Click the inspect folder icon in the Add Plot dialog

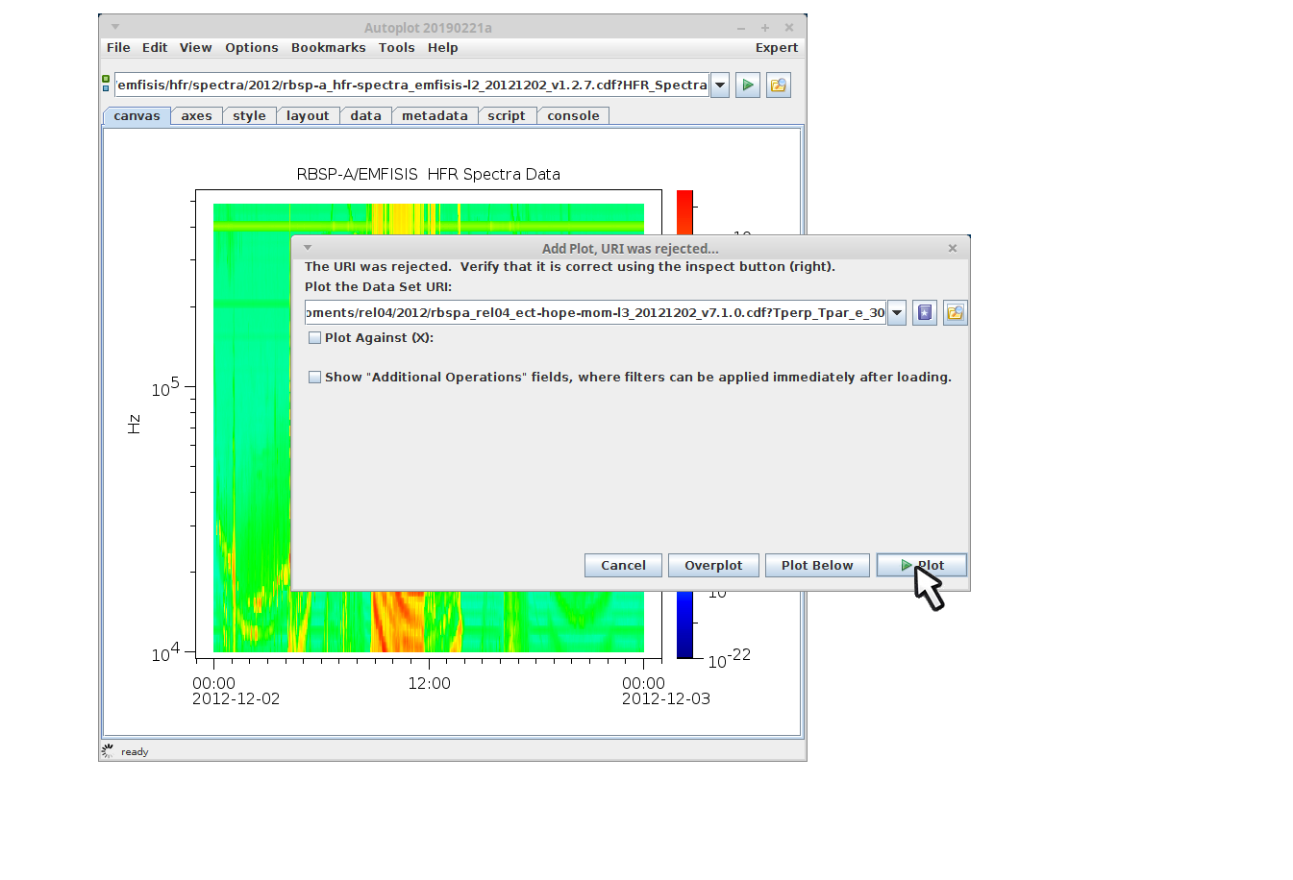pyautogui.click(x=955, y=313)
